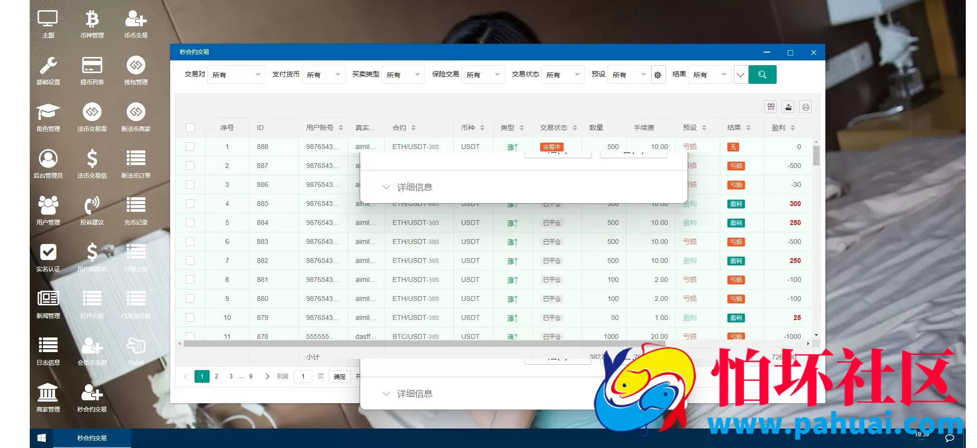The width and height of the screenshot is (977, 448).
Task: Click the table vertical scrollbar
Action: [816, 156]
